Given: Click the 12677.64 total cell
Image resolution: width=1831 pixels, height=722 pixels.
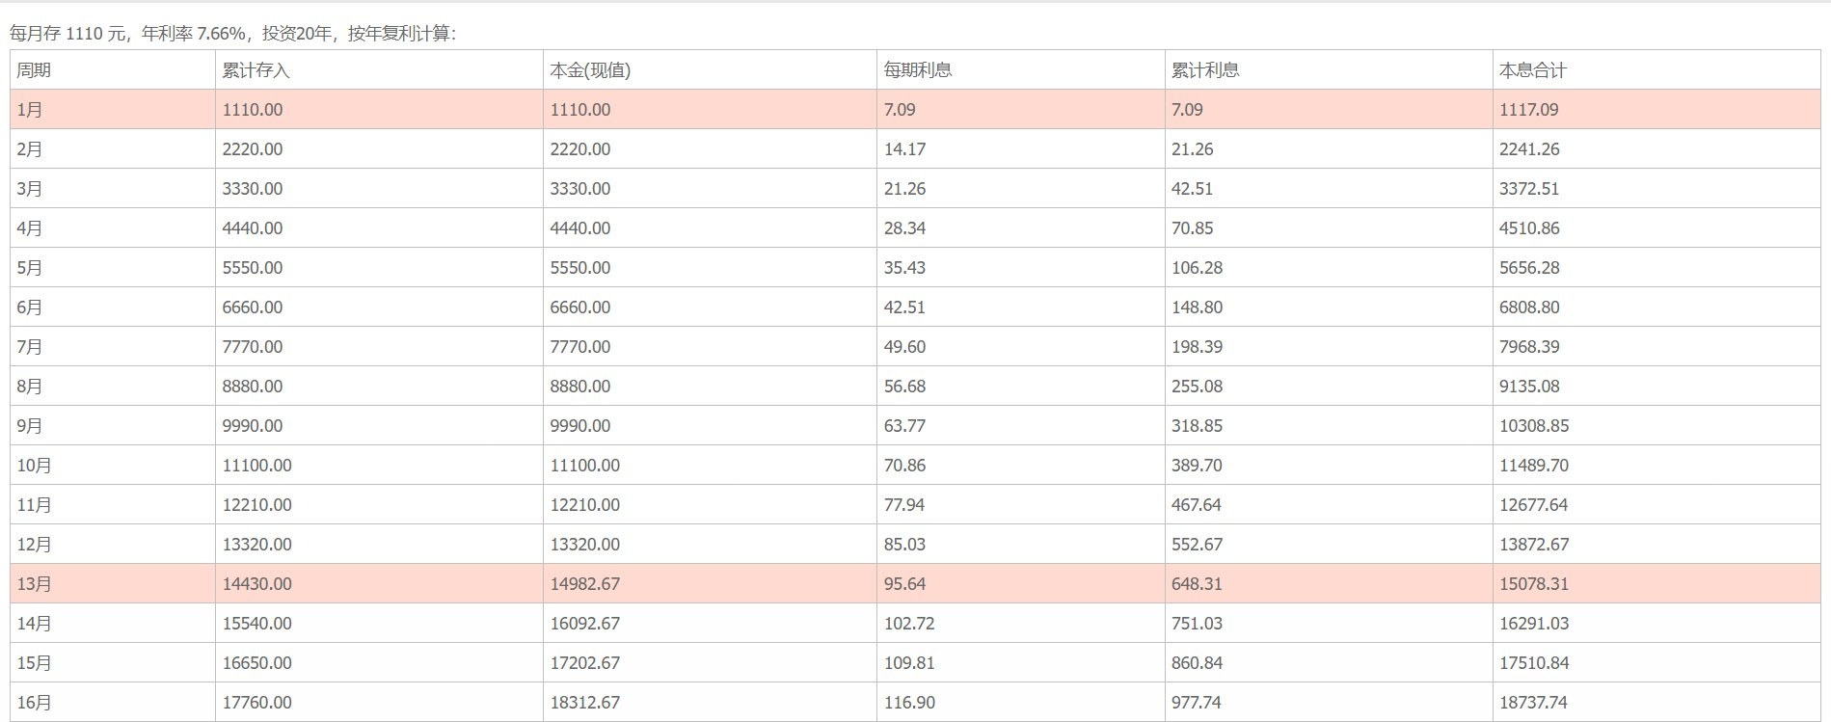Looking at the screenshot, I should point(1656,505).
